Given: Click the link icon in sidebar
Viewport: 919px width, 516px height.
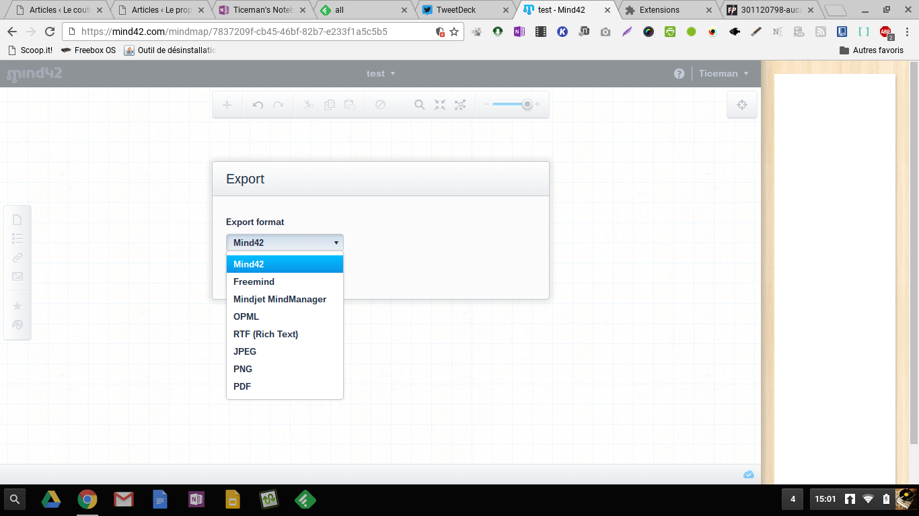Looking at the screenshot, I should tap(17, 257).
